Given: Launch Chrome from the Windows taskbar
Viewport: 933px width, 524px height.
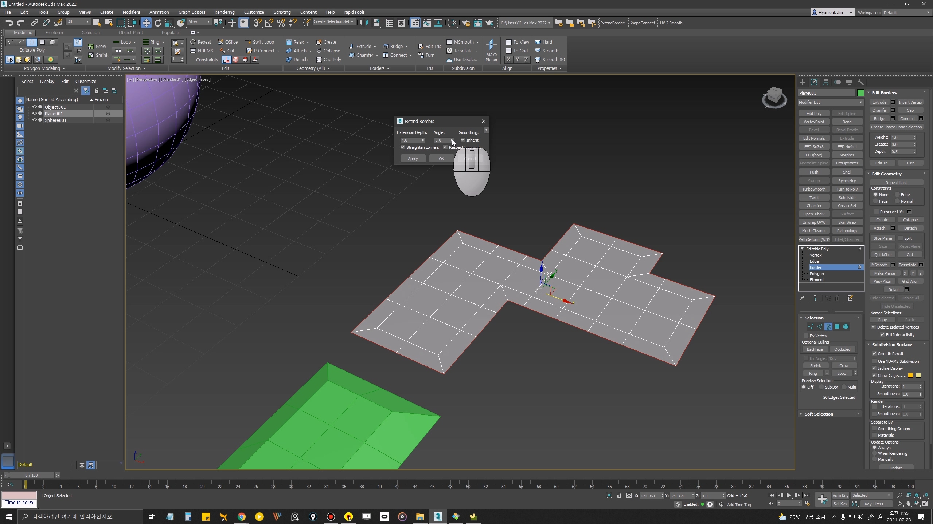Looking at the screenshot, I should [x=241, y=517].
